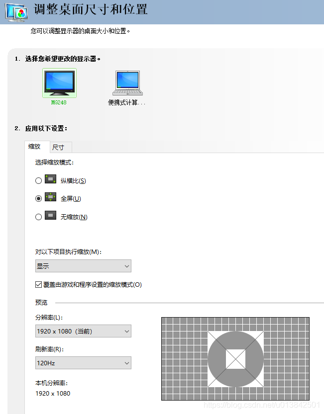This screenshot has width=324, height=414.
Task: Choose the 纵横比(S) radio button
Action: [39, 180]
